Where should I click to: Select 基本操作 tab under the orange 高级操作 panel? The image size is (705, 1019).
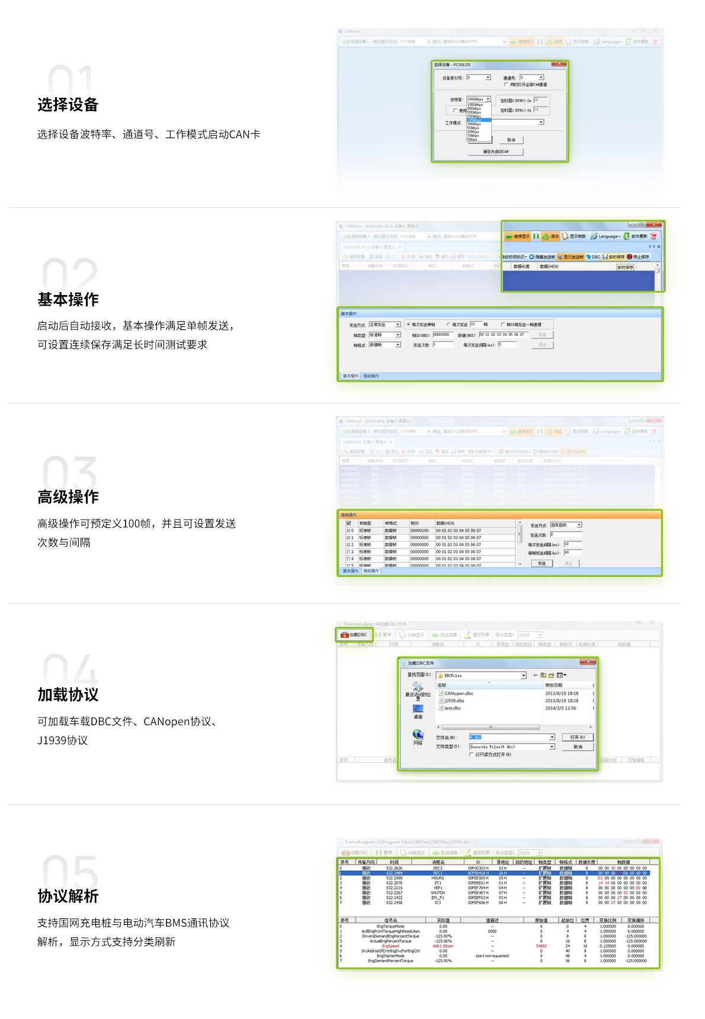pos(351,571)
